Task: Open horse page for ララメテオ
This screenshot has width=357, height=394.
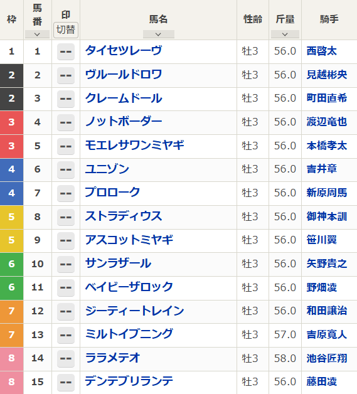Action: (112, 358)
